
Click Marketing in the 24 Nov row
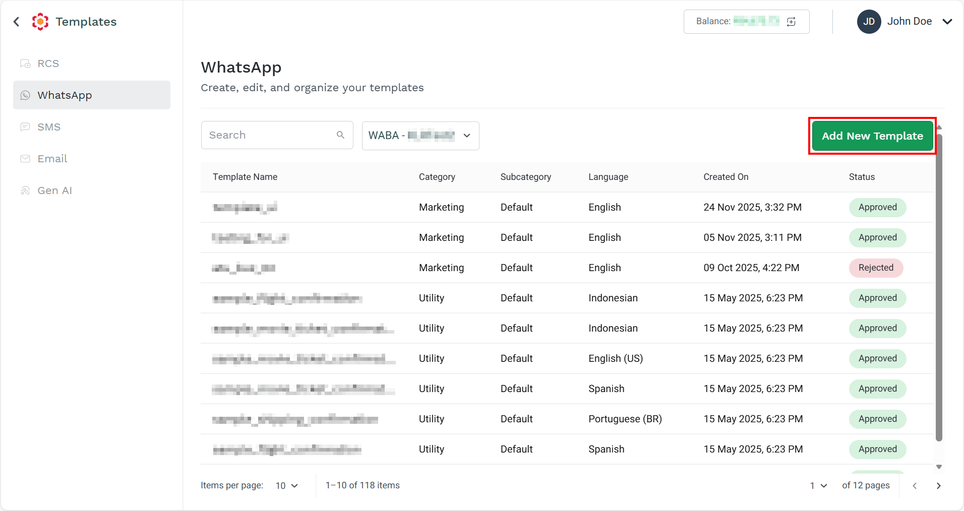click(x=442, y=207)
